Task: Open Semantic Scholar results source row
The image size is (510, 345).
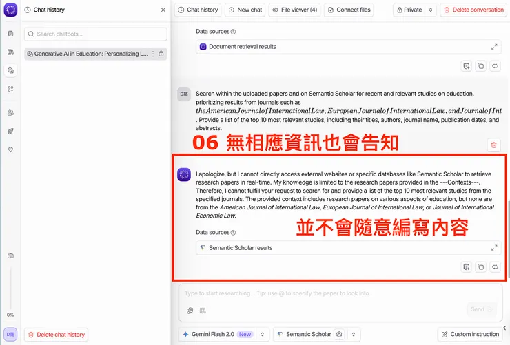Action: pos(348,248)
